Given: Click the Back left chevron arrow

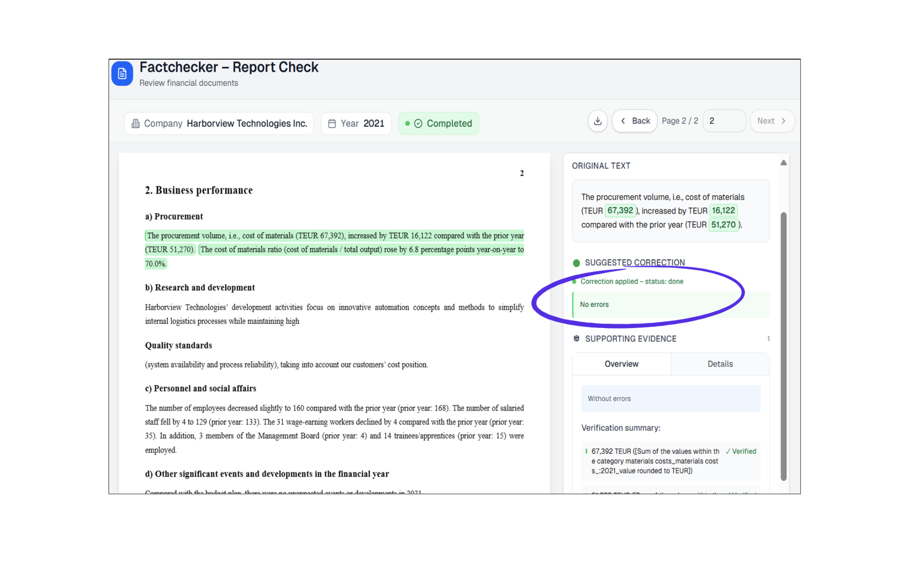Looking at the screenshot, I should point(623,121).
